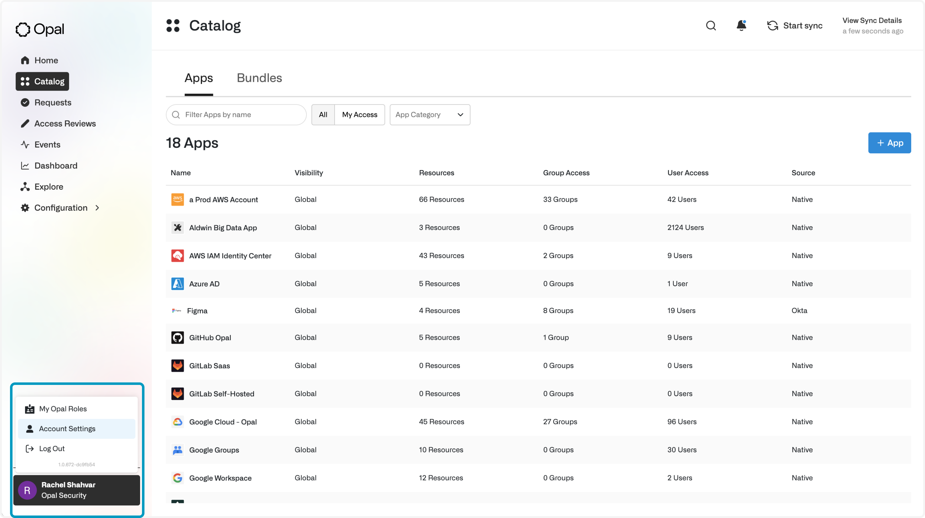The height and width of the screenshot is (518, 925).
Task: Click the Group Access column header
Action: pos(566,173)
